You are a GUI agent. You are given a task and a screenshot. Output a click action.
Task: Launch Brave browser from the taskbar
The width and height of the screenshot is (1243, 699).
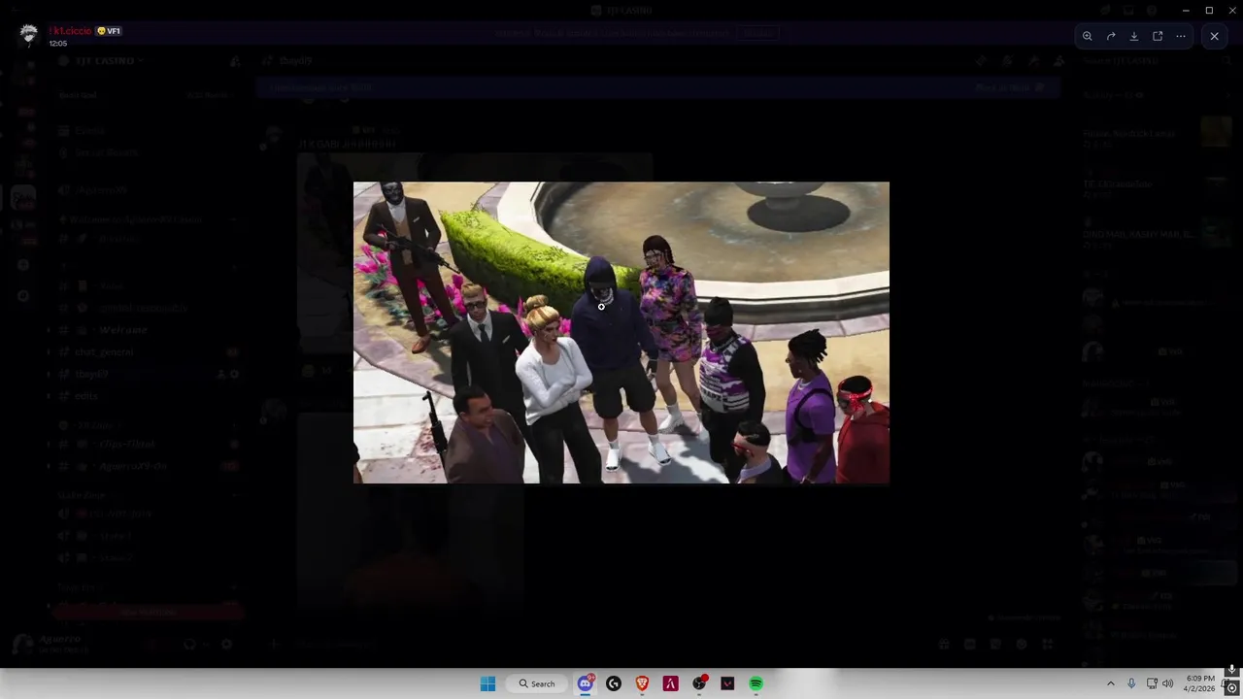(642, 683)
